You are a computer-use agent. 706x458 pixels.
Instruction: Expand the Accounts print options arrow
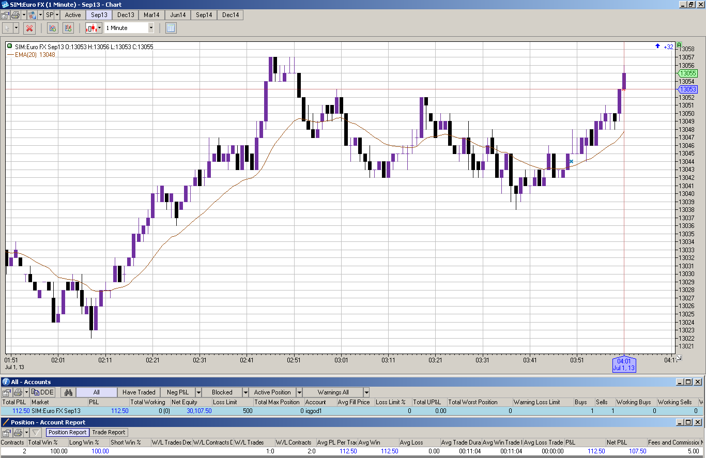[x=26, y=392]
